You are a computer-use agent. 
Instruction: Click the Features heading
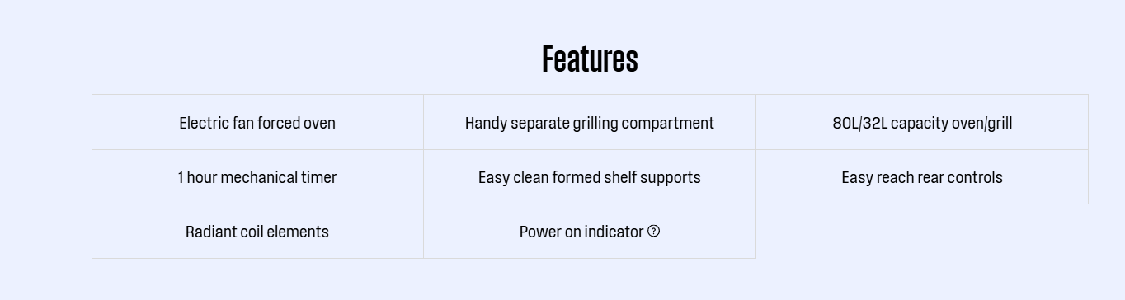click(x=590, y=59)
